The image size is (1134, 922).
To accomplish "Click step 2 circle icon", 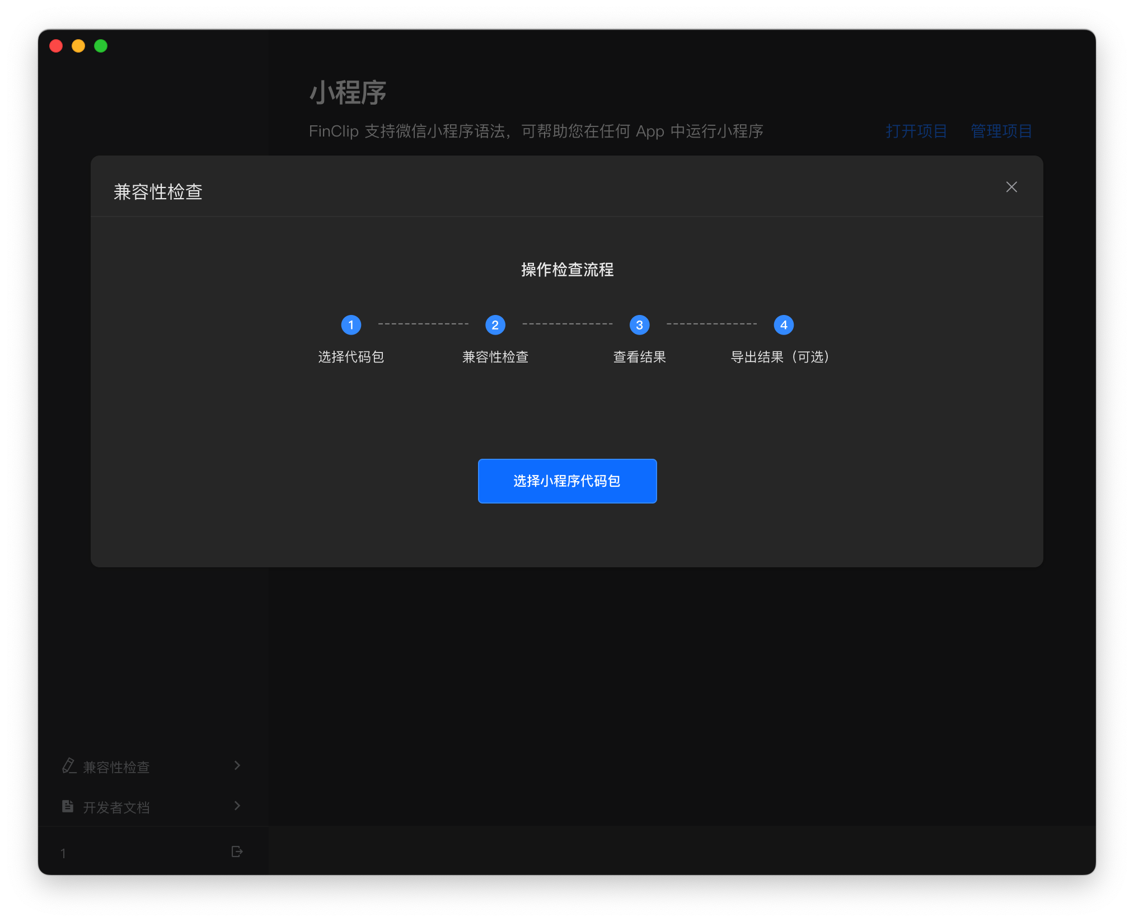I will pyautogui.click(x=495, y=325).
